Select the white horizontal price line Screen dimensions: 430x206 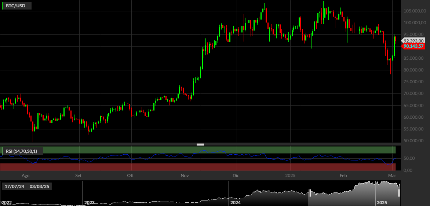click(x=200, y=41)
